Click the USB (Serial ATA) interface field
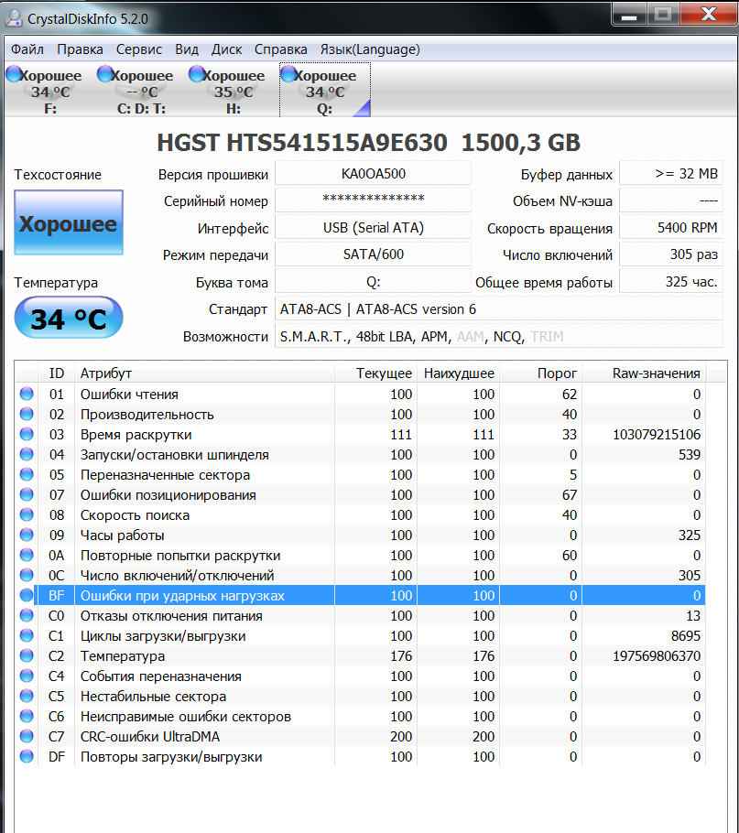This screenshot has height=833, width=739. pyautogui.click(x=373, y=227)
